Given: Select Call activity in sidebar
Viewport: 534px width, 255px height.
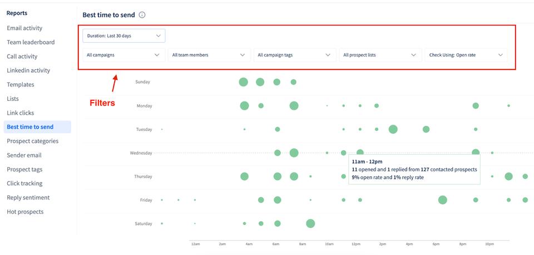Looking at the screenshot, I should click(x=22, y=57).
